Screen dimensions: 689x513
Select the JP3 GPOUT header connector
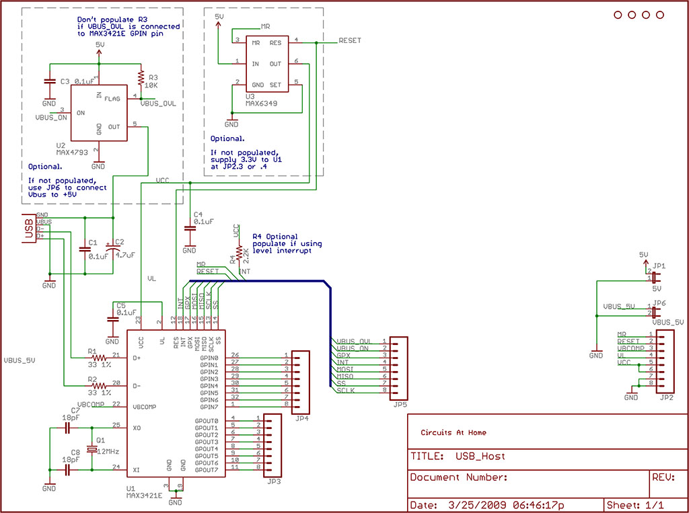(272, 445)
